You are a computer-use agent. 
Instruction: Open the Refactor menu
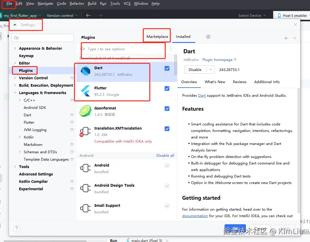pos(77,4)
